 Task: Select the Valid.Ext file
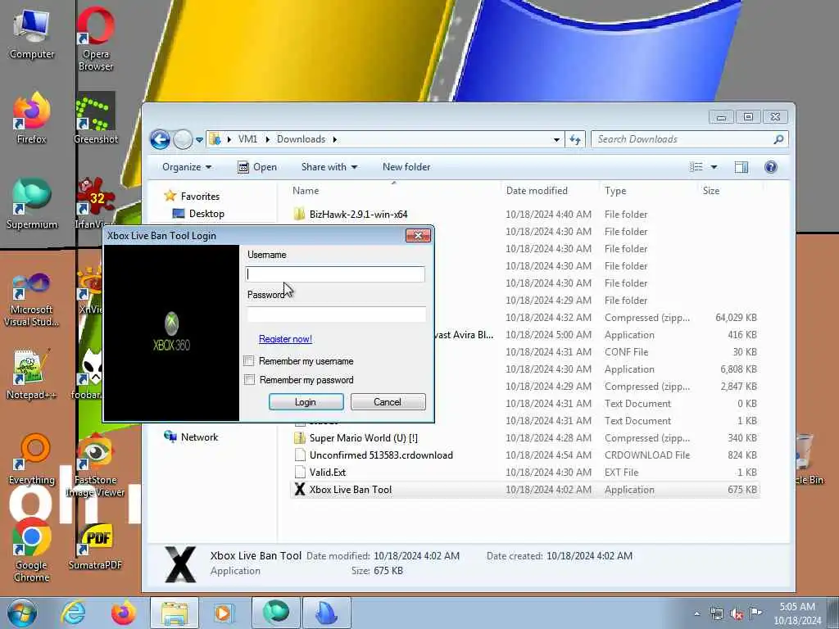[320, 473]
